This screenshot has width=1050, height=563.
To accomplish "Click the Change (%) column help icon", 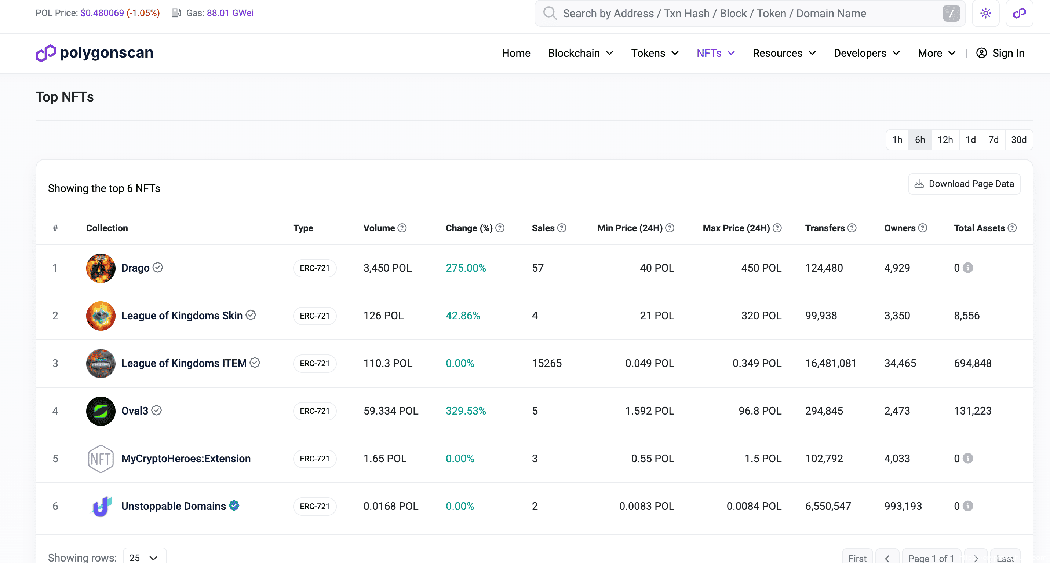I will tap(500, 228).
